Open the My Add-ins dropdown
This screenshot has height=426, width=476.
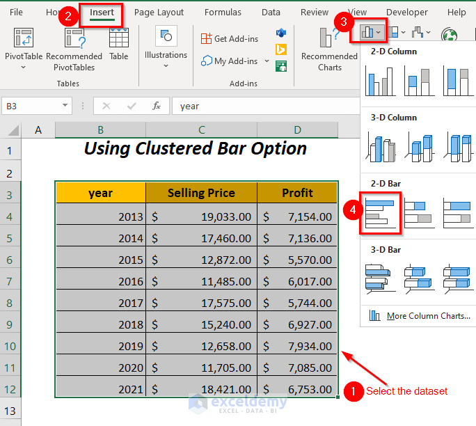click(x=267, y=61)
